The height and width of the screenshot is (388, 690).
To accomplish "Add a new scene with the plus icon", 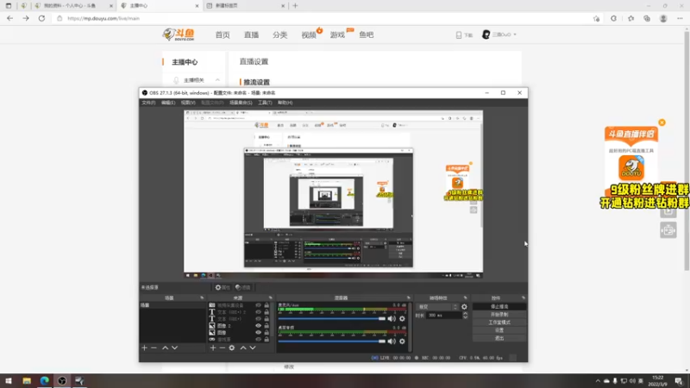I will (x=144, y=347).
